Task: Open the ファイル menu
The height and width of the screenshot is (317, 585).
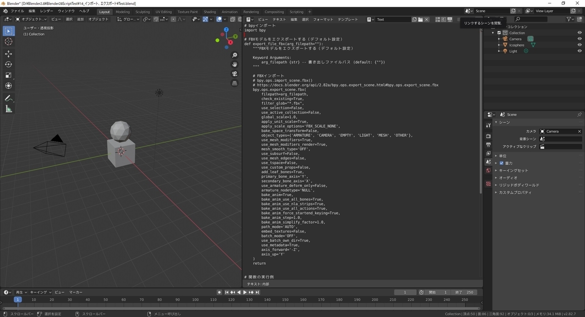Action: (x=17, y=11)
